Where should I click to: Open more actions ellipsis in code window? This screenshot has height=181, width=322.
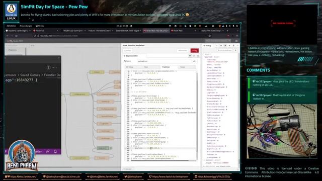[55, 67]
